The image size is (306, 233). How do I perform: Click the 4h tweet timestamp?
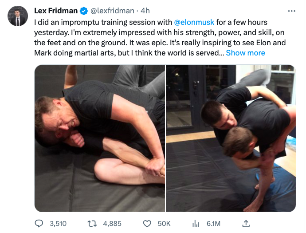pyautogui.click(x=145, y=11)
